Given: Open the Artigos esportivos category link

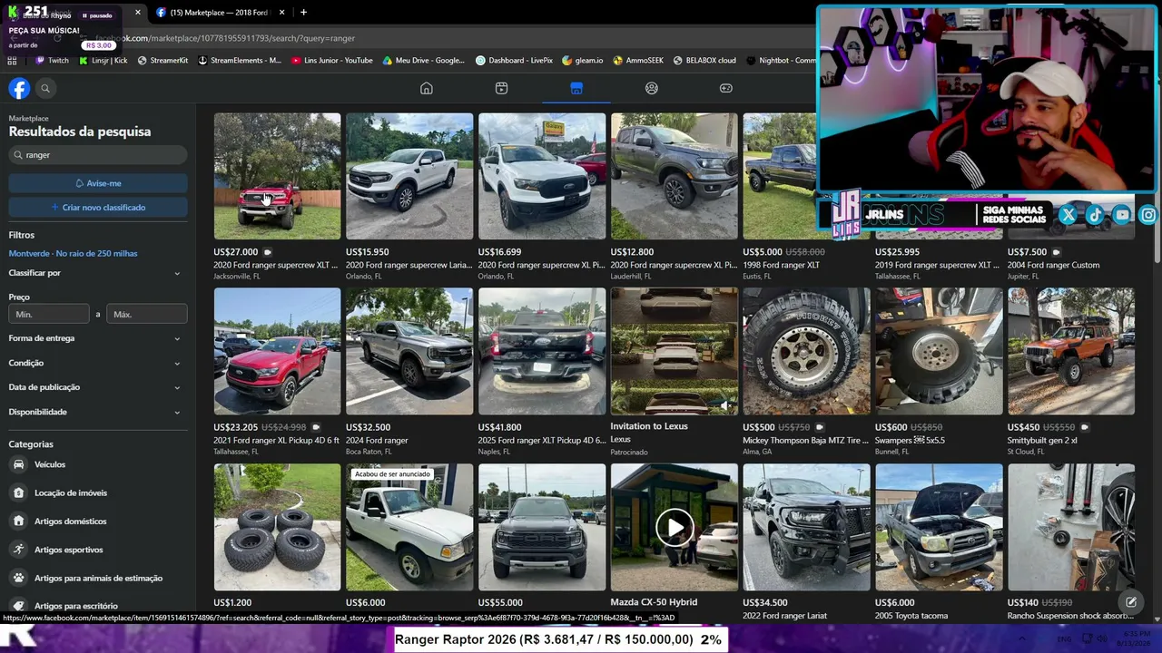Looking at the screenshot, I should 69,550.
